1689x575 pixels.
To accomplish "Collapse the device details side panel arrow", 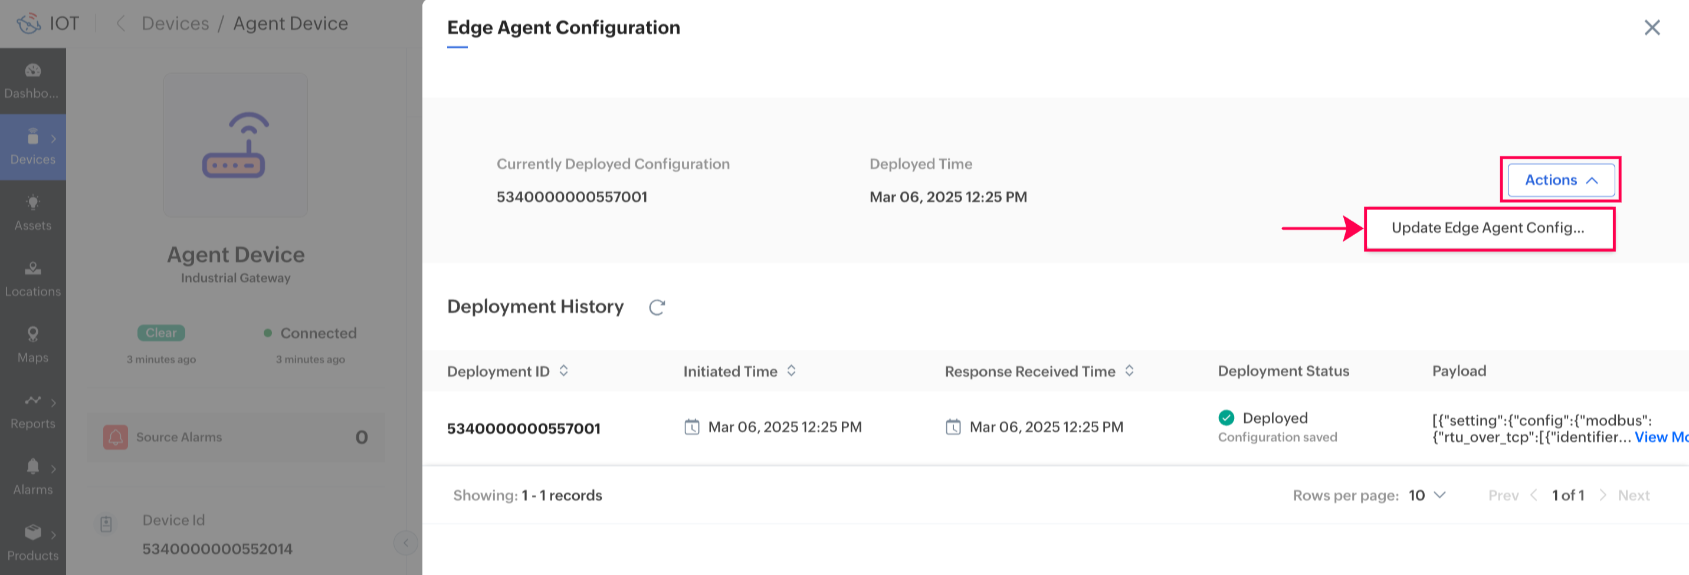I will click(406, 542).
